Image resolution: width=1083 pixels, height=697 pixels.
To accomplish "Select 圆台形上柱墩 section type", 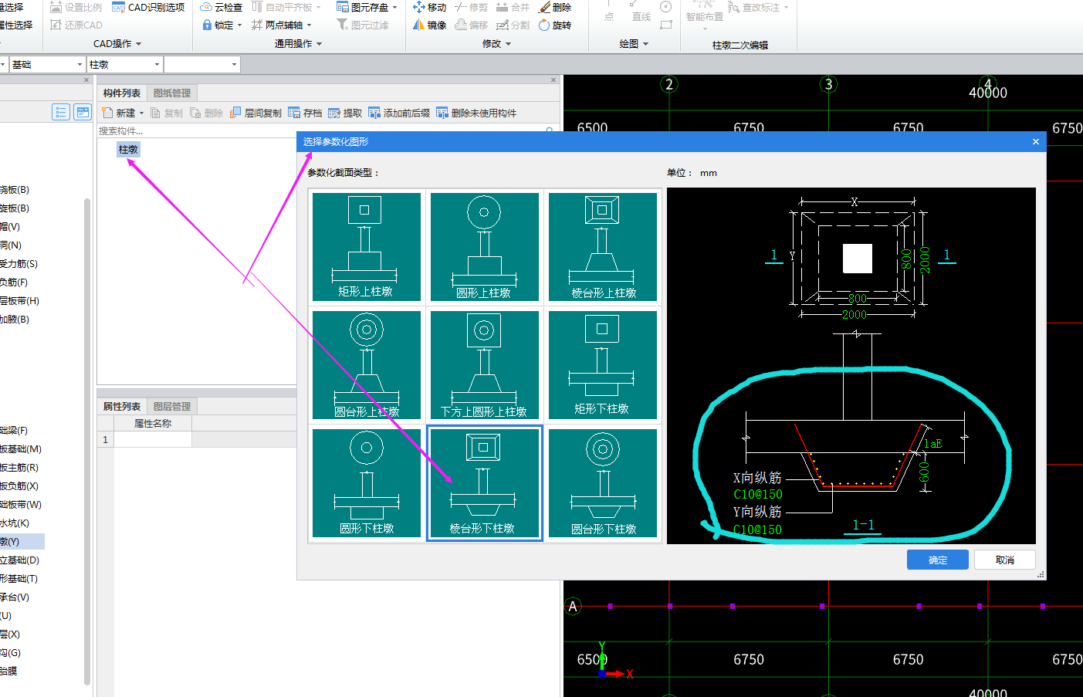I will (x=367, y=365).
